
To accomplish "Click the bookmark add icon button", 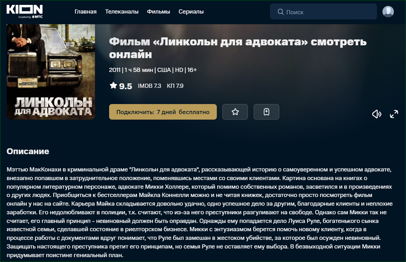I will [x=266, y=112].
